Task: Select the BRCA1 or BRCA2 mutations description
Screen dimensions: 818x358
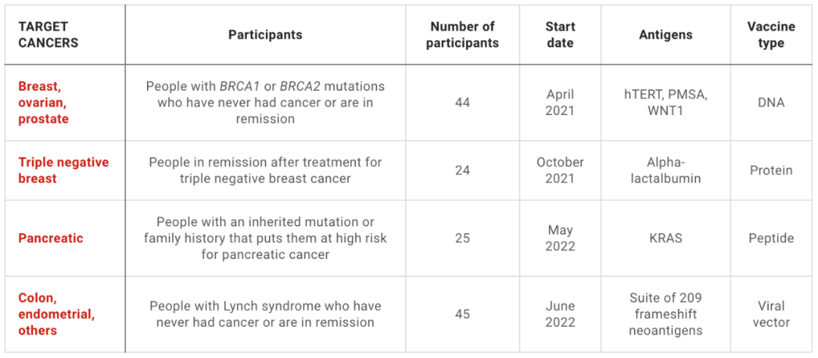Action: coord(266,102)
